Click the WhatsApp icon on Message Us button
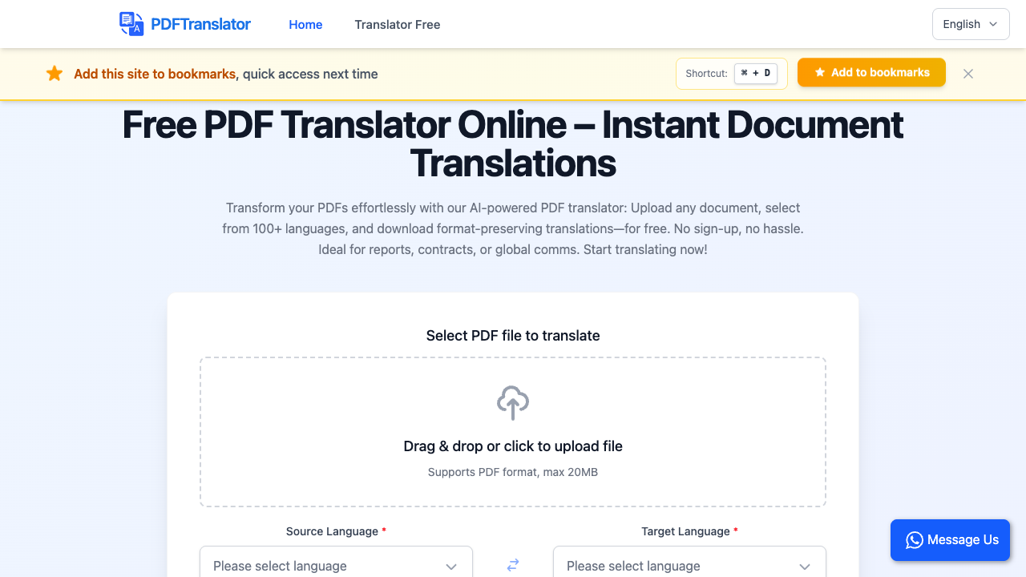Viewport: 1026px width, 577px height. pyautogui.click(x=914, y=540)
